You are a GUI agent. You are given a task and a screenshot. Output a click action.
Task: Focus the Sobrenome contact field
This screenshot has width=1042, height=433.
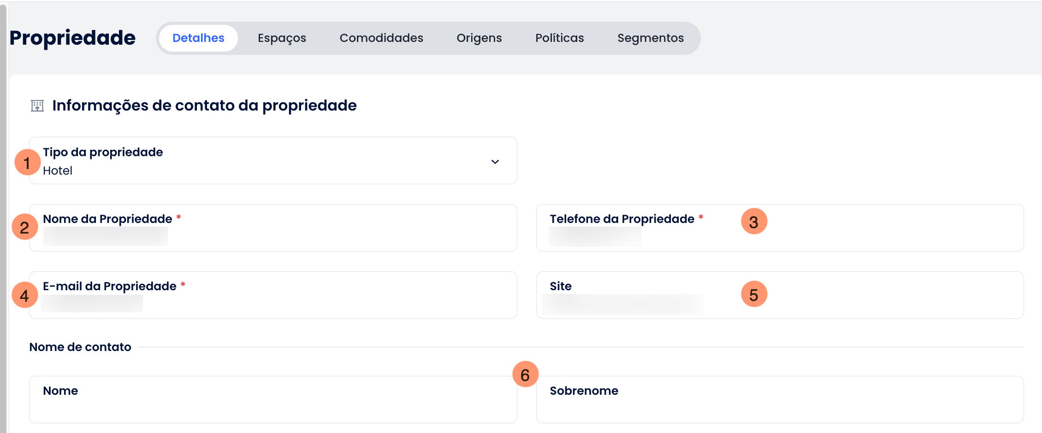tap(780, 400)
